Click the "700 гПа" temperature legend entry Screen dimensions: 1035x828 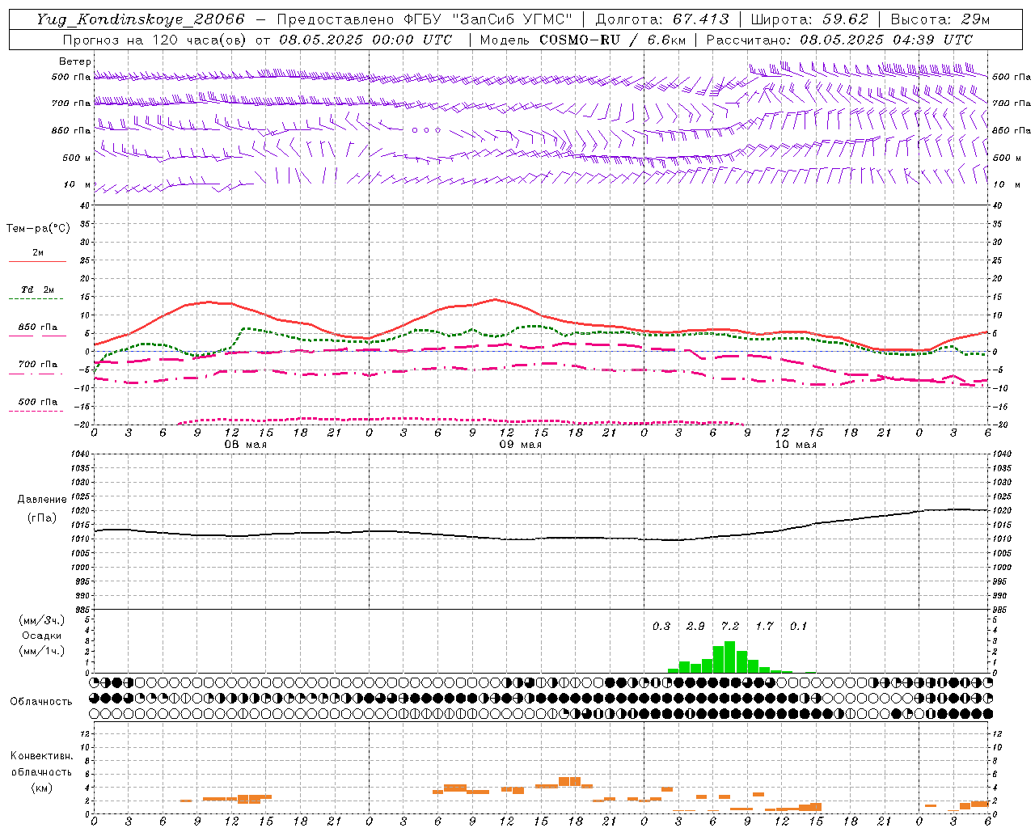pyautogui.click(x=38, y=365)
